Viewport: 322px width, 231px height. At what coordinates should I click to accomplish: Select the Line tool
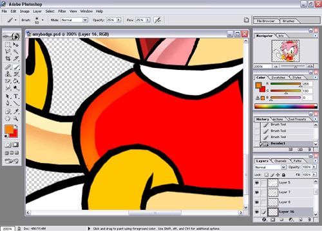(16, 103)
